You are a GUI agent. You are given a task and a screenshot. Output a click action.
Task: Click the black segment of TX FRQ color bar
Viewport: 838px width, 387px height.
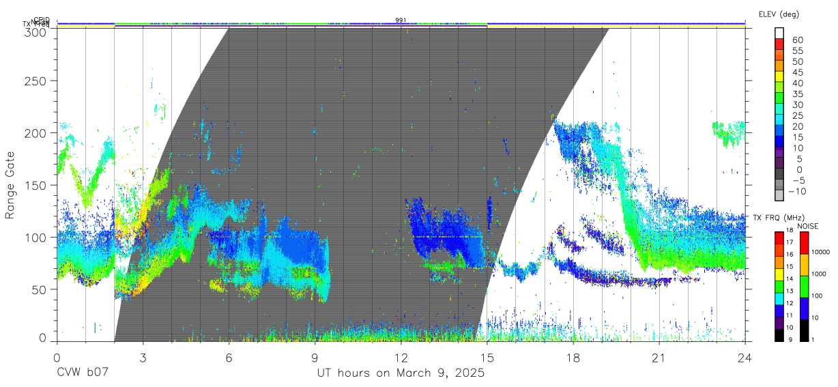(x=779, y=334)
